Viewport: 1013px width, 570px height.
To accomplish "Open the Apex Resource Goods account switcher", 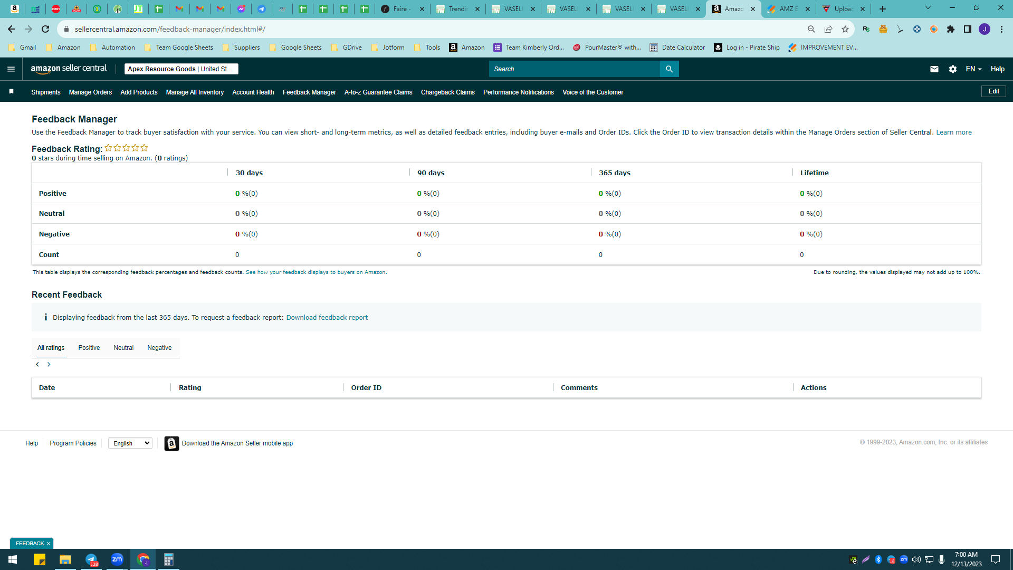I will [181, 69].
